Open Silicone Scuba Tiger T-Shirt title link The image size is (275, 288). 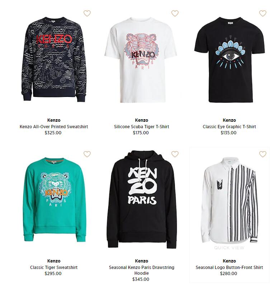pos(142,126)
